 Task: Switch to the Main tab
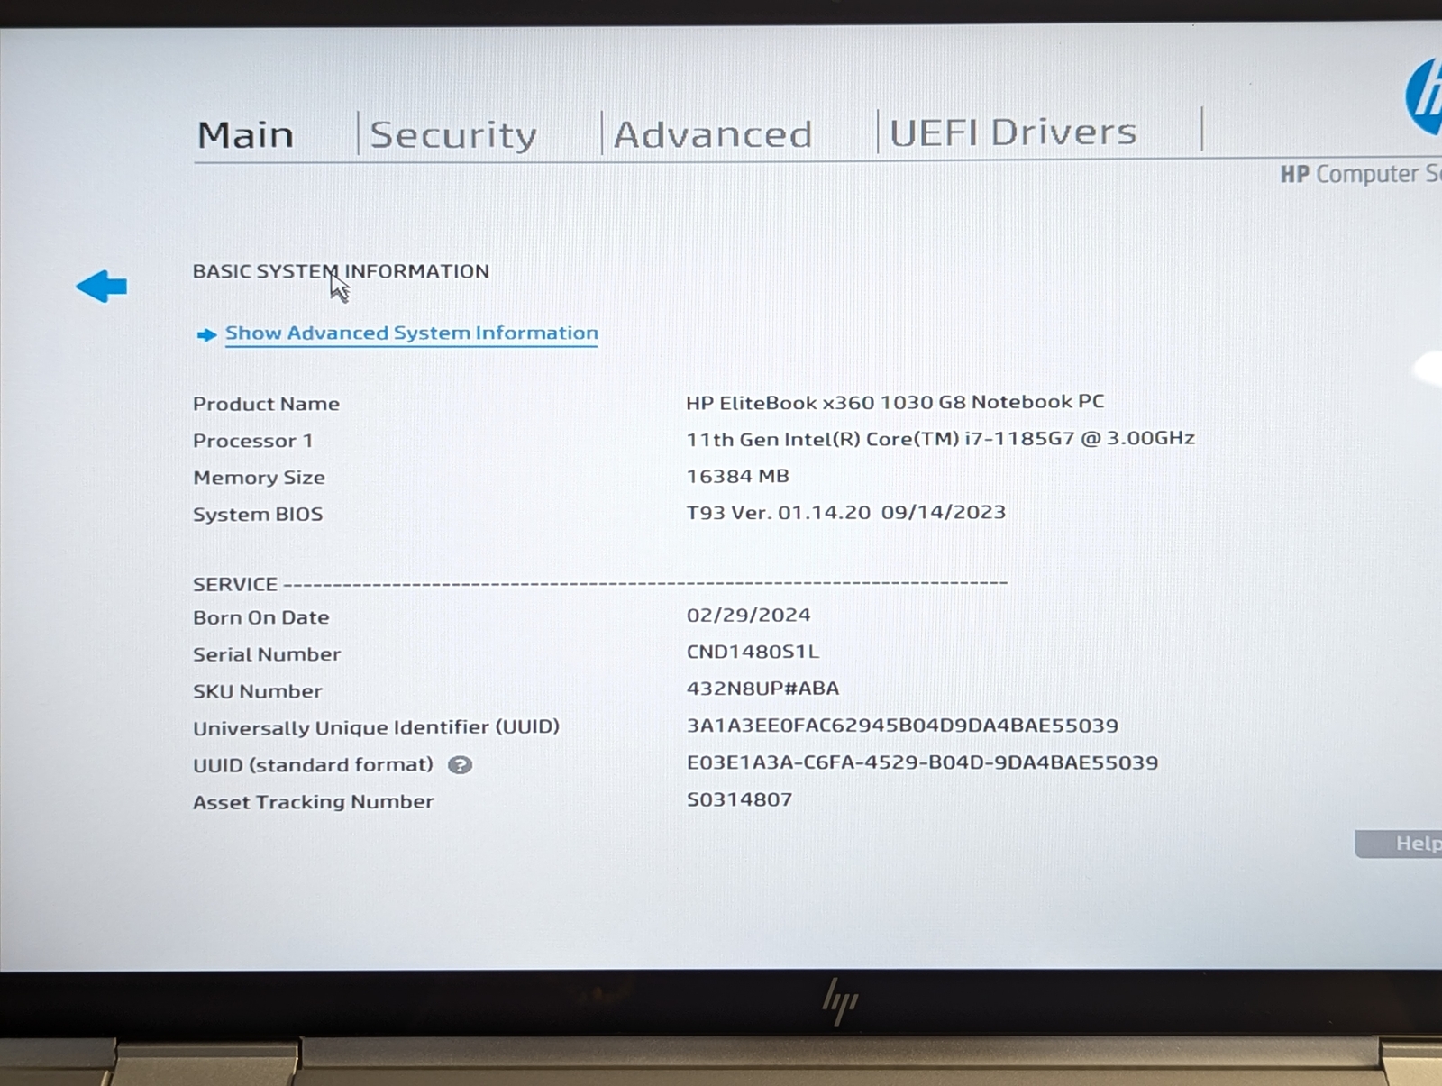[245, 135]
